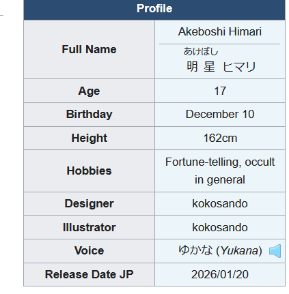289x294 pixels.
Task: Select the Akeboshi Himari name text
Action: (x=220, y=31)
